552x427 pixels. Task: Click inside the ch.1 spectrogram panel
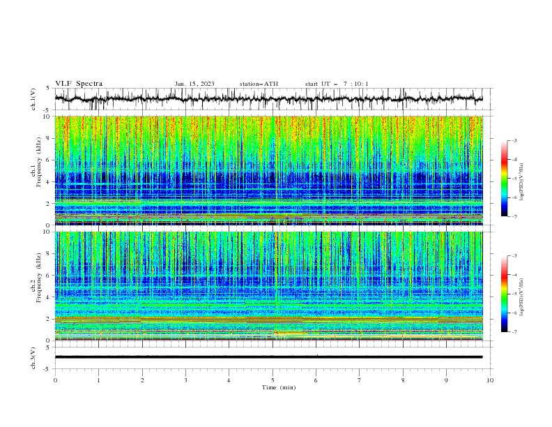tap(268, 170)
